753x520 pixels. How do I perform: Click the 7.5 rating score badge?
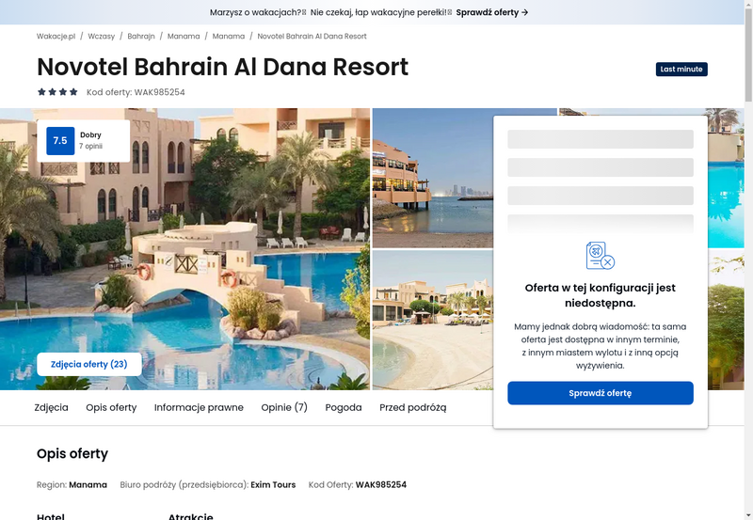(x=60, y=140)
